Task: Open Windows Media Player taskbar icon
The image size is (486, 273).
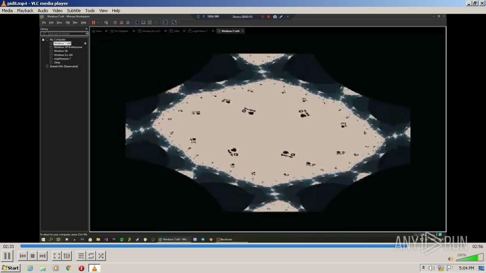Action: [56, 268]
